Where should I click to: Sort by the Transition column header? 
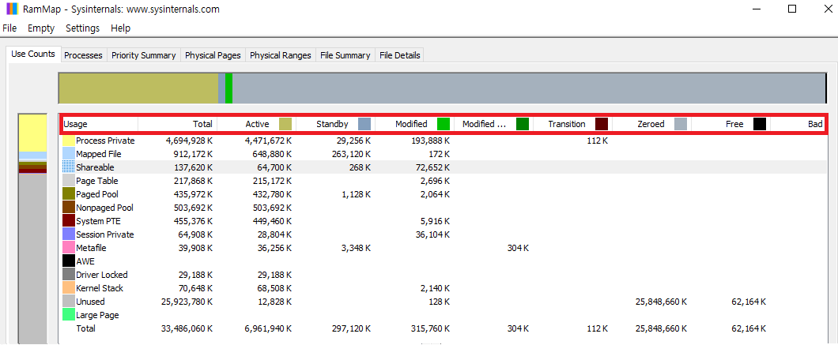point(573,124)
